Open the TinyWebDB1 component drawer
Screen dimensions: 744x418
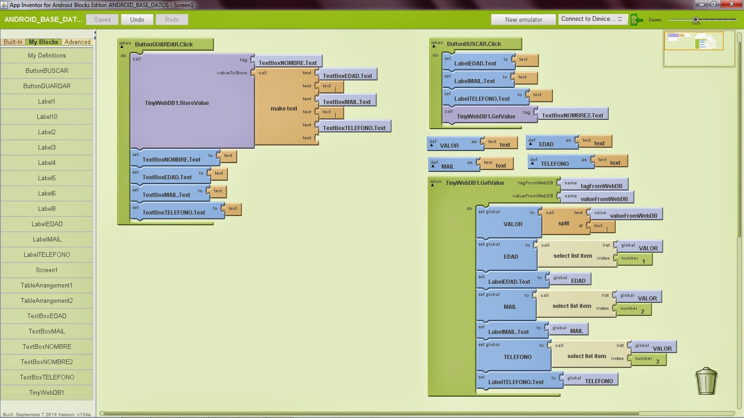click(46, 392)
